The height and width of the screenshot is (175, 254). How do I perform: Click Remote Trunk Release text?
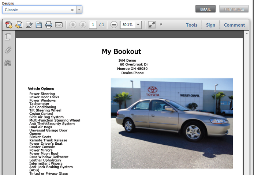point(48,140)
